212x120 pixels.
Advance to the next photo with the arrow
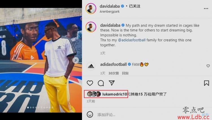(76, 60)
